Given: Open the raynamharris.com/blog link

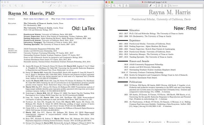Looking at the screenshot, I should [x=70, y=19].
